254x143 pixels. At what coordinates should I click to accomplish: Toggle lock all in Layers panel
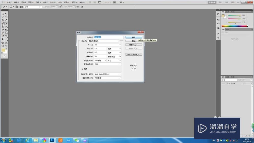(234, 84)
